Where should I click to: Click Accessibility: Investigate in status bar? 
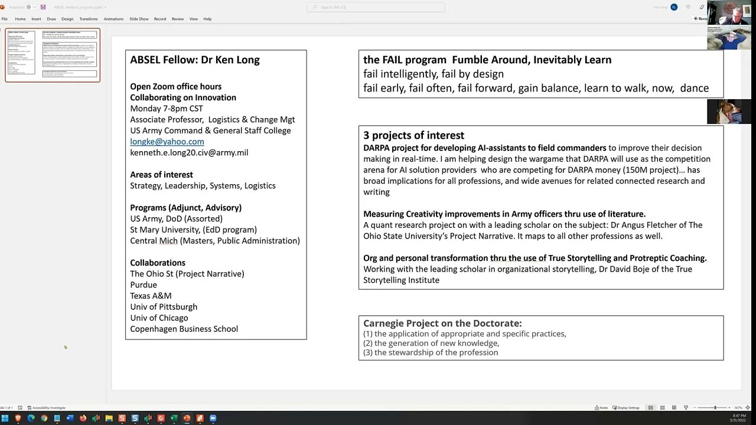(x=47, y=408)
